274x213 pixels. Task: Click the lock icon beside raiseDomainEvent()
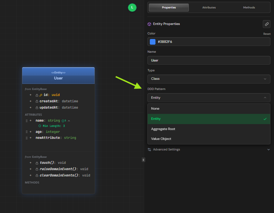(37, 169)
